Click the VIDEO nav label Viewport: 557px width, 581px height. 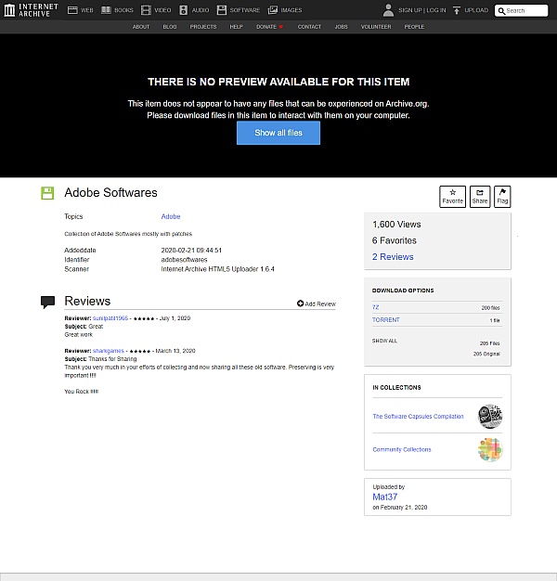point(162,10)
